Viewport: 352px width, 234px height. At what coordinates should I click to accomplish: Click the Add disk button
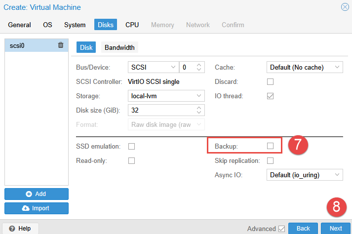37,194
